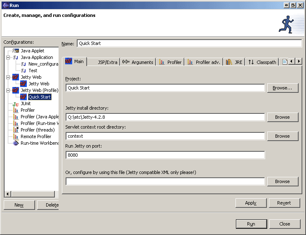
Task: Click the New_configuration item icon
Action: (24, 64)
